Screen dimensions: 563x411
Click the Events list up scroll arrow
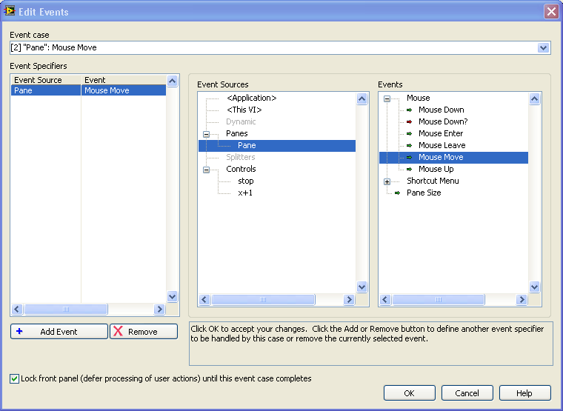pyautogui.click(x=535, y=98)
